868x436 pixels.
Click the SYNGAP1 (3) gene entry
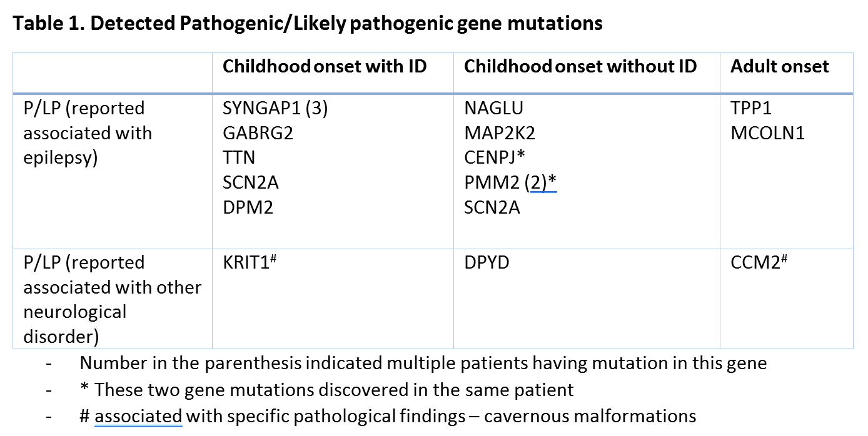point(275,109)
